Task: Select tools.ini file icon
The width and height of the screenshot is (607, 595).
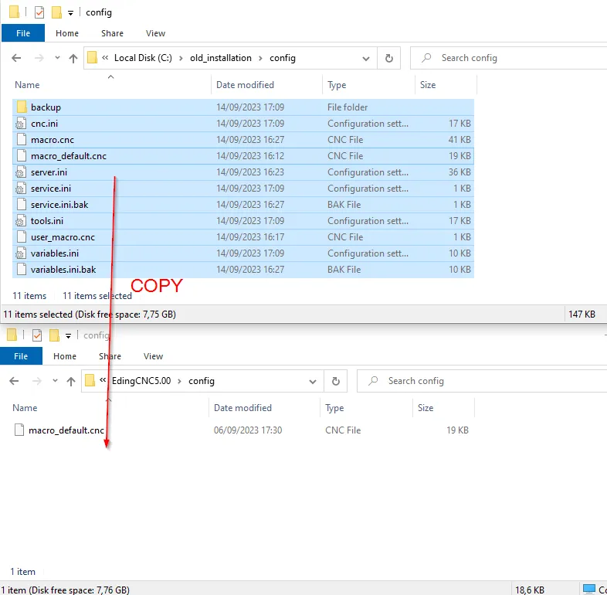Action: (21, 221)
